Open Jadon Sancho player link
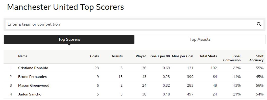The width and height of the screenshot is (267, 100). (x=30, y=94)
